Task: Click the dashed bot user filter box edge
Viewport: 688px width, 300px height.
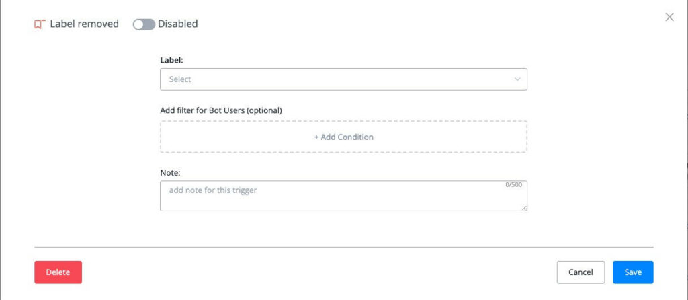Action: pos(161,137)
